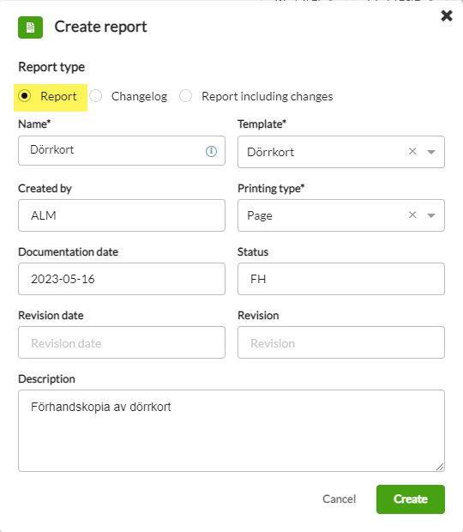
Task: Select the Changelog radio button
Action: [95, 96]
